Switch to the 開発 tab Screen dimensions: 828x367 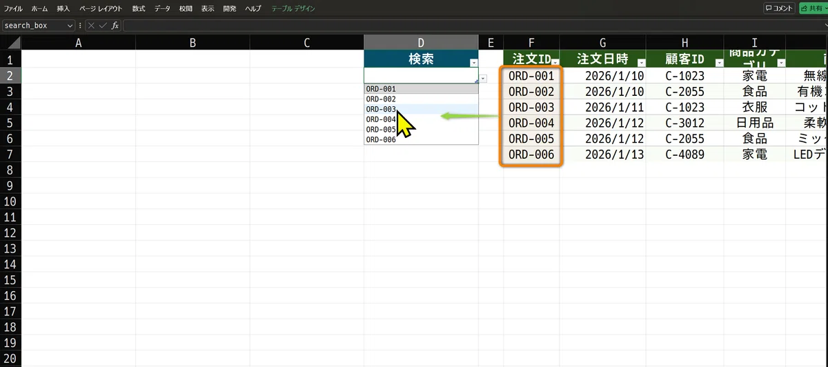point(230,8)
